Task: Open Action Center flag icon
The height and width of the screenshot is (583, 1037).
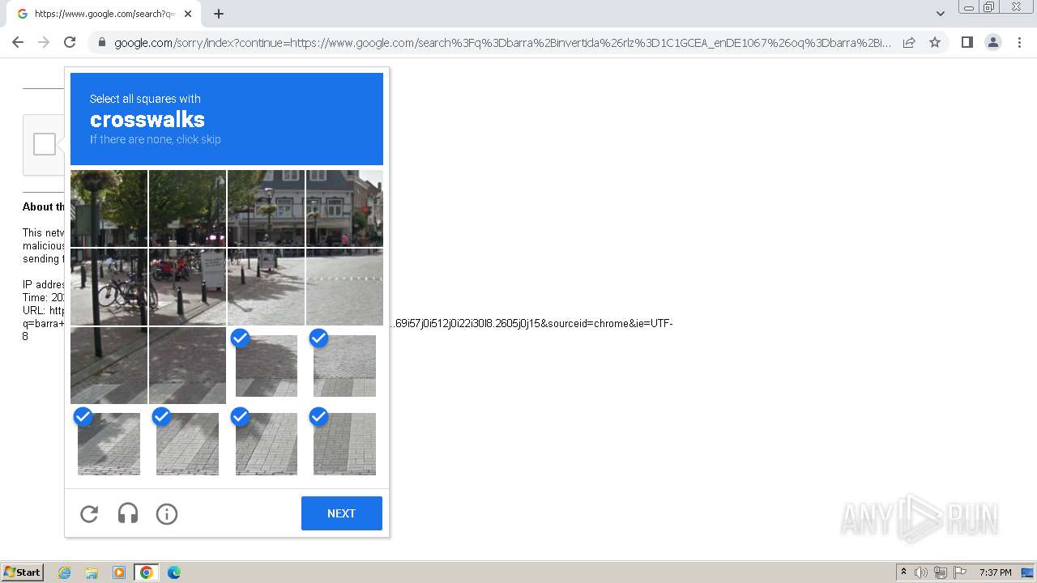Action: click(960, 572)
